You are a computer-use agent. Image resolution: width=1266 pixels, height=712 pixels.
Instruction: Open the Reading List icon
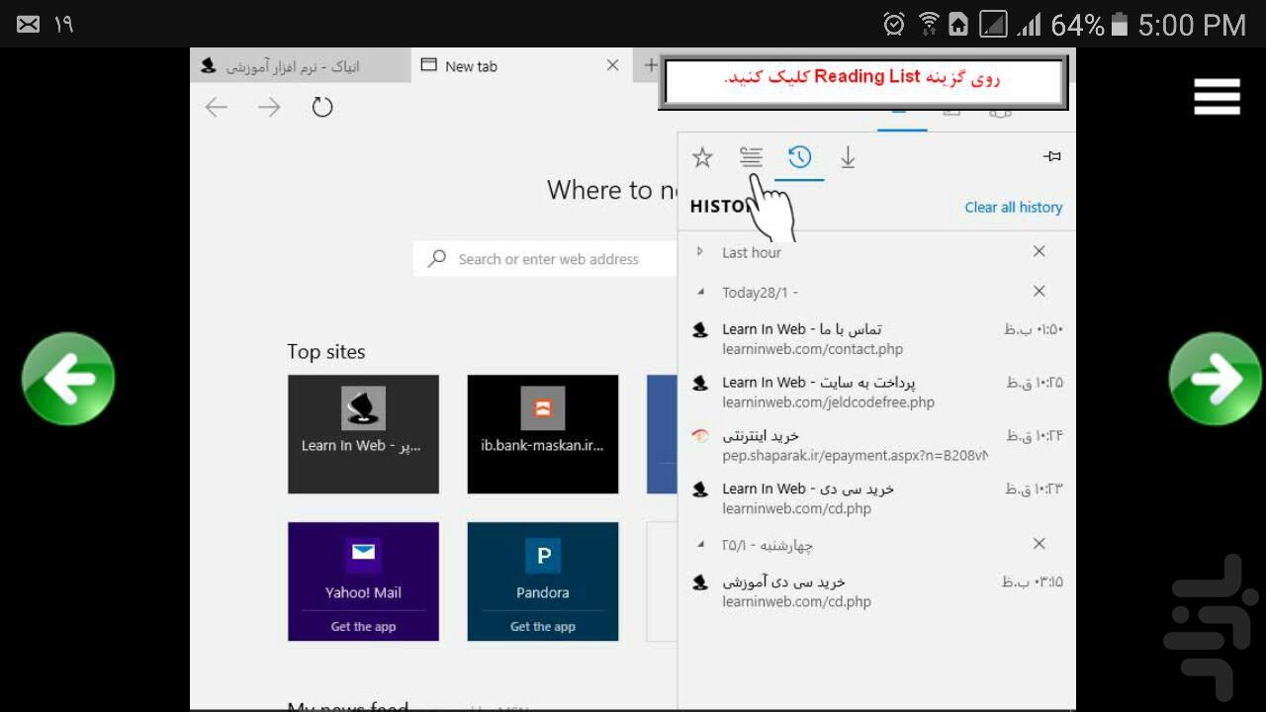tap(751, 156)
